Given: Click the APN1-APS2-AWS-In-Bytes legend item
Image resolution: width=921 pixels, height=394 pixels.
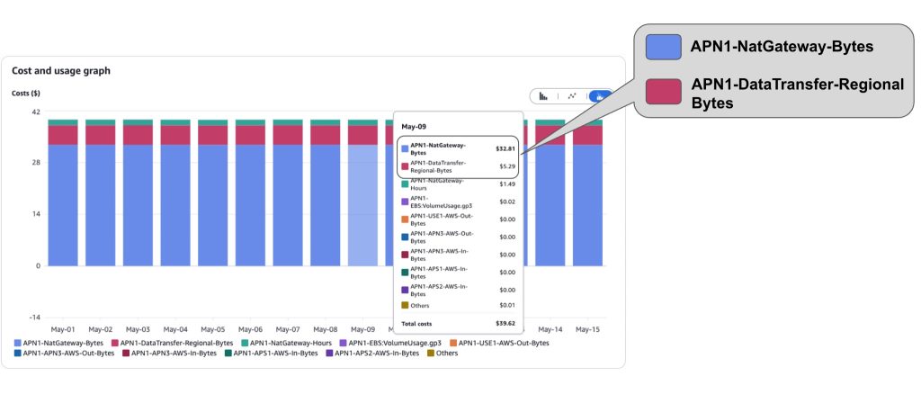Looking at the screenshot, I should 373,354.
